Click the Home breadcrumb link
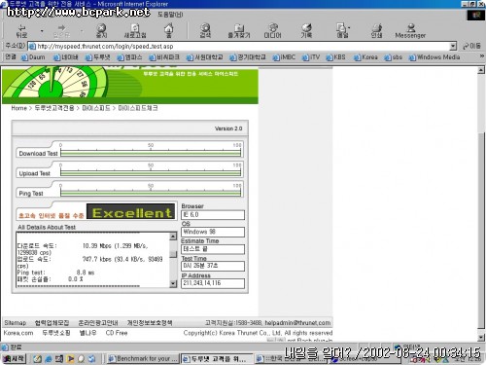The height and width of the screenshot is (365, 486). (18, 108)
